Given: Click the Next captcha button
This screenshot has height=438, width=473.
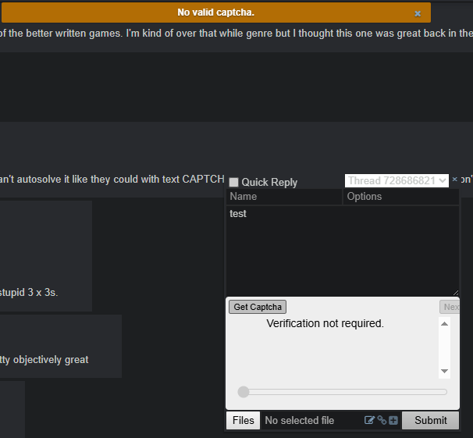Looking at the screenshot, I should [x=450, y=307].
